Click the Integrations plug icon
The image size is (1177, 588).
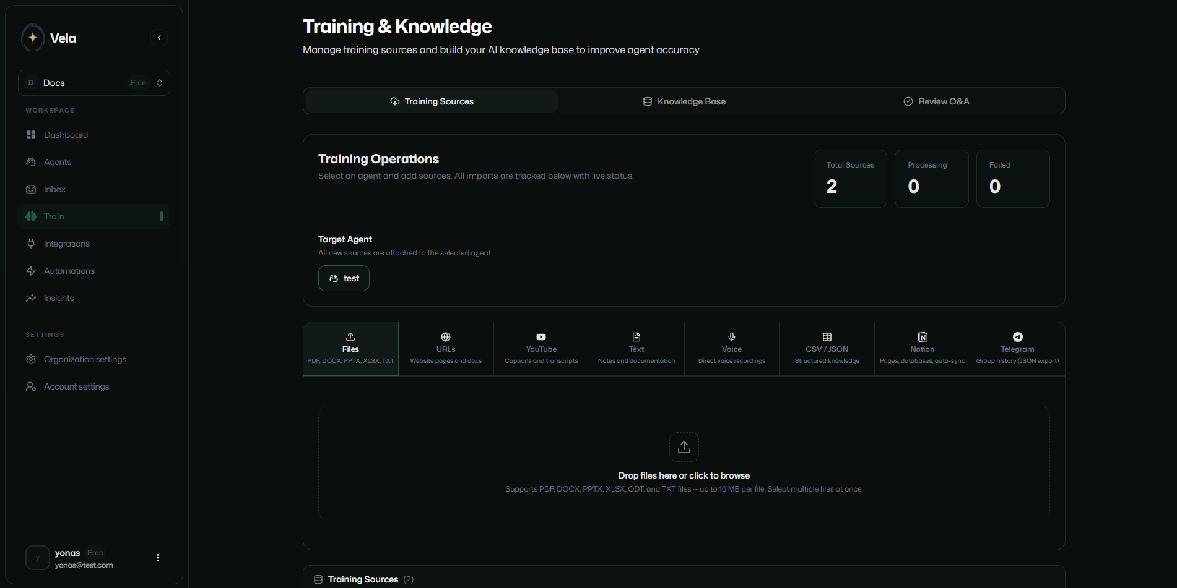(x=31, y=244)
